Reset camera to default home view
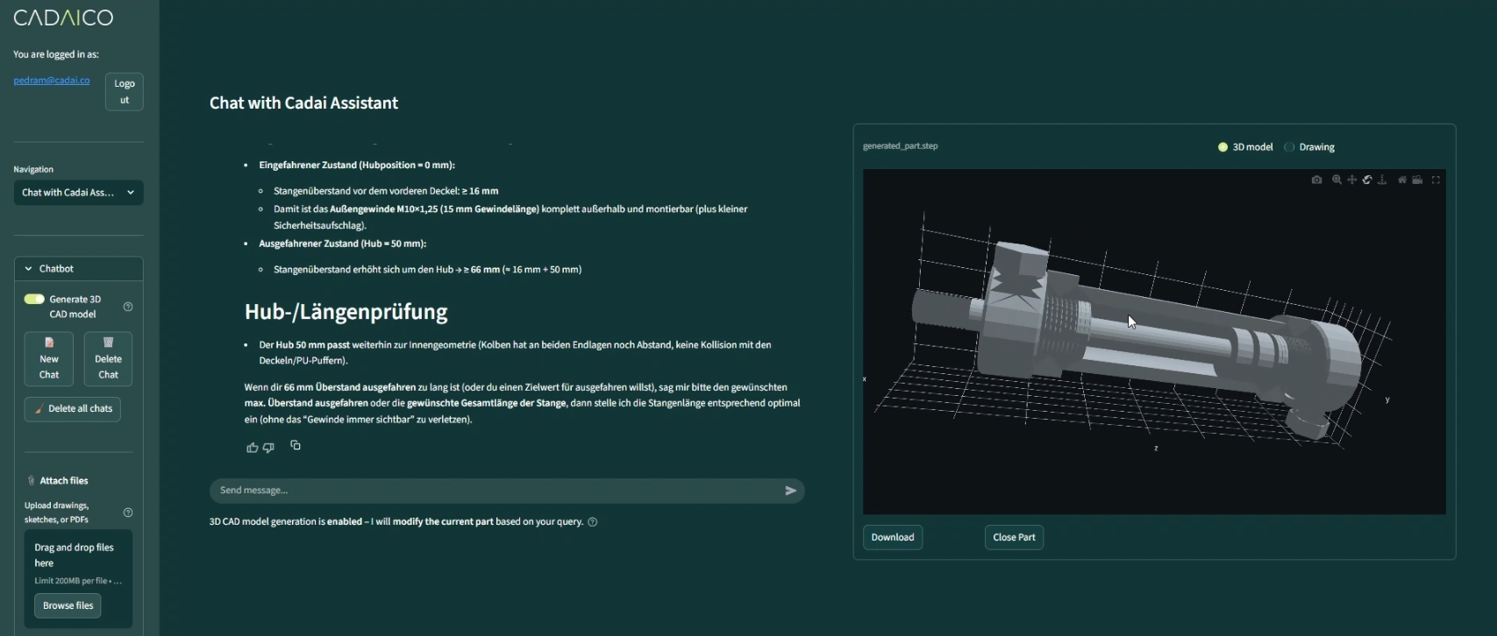 tap(1402, 180)
